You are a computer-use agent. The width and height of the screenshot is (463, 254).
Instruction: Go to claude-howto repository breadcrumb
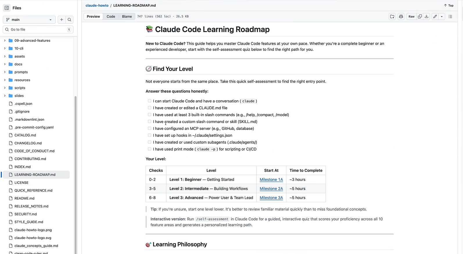(x=97, y=6)
